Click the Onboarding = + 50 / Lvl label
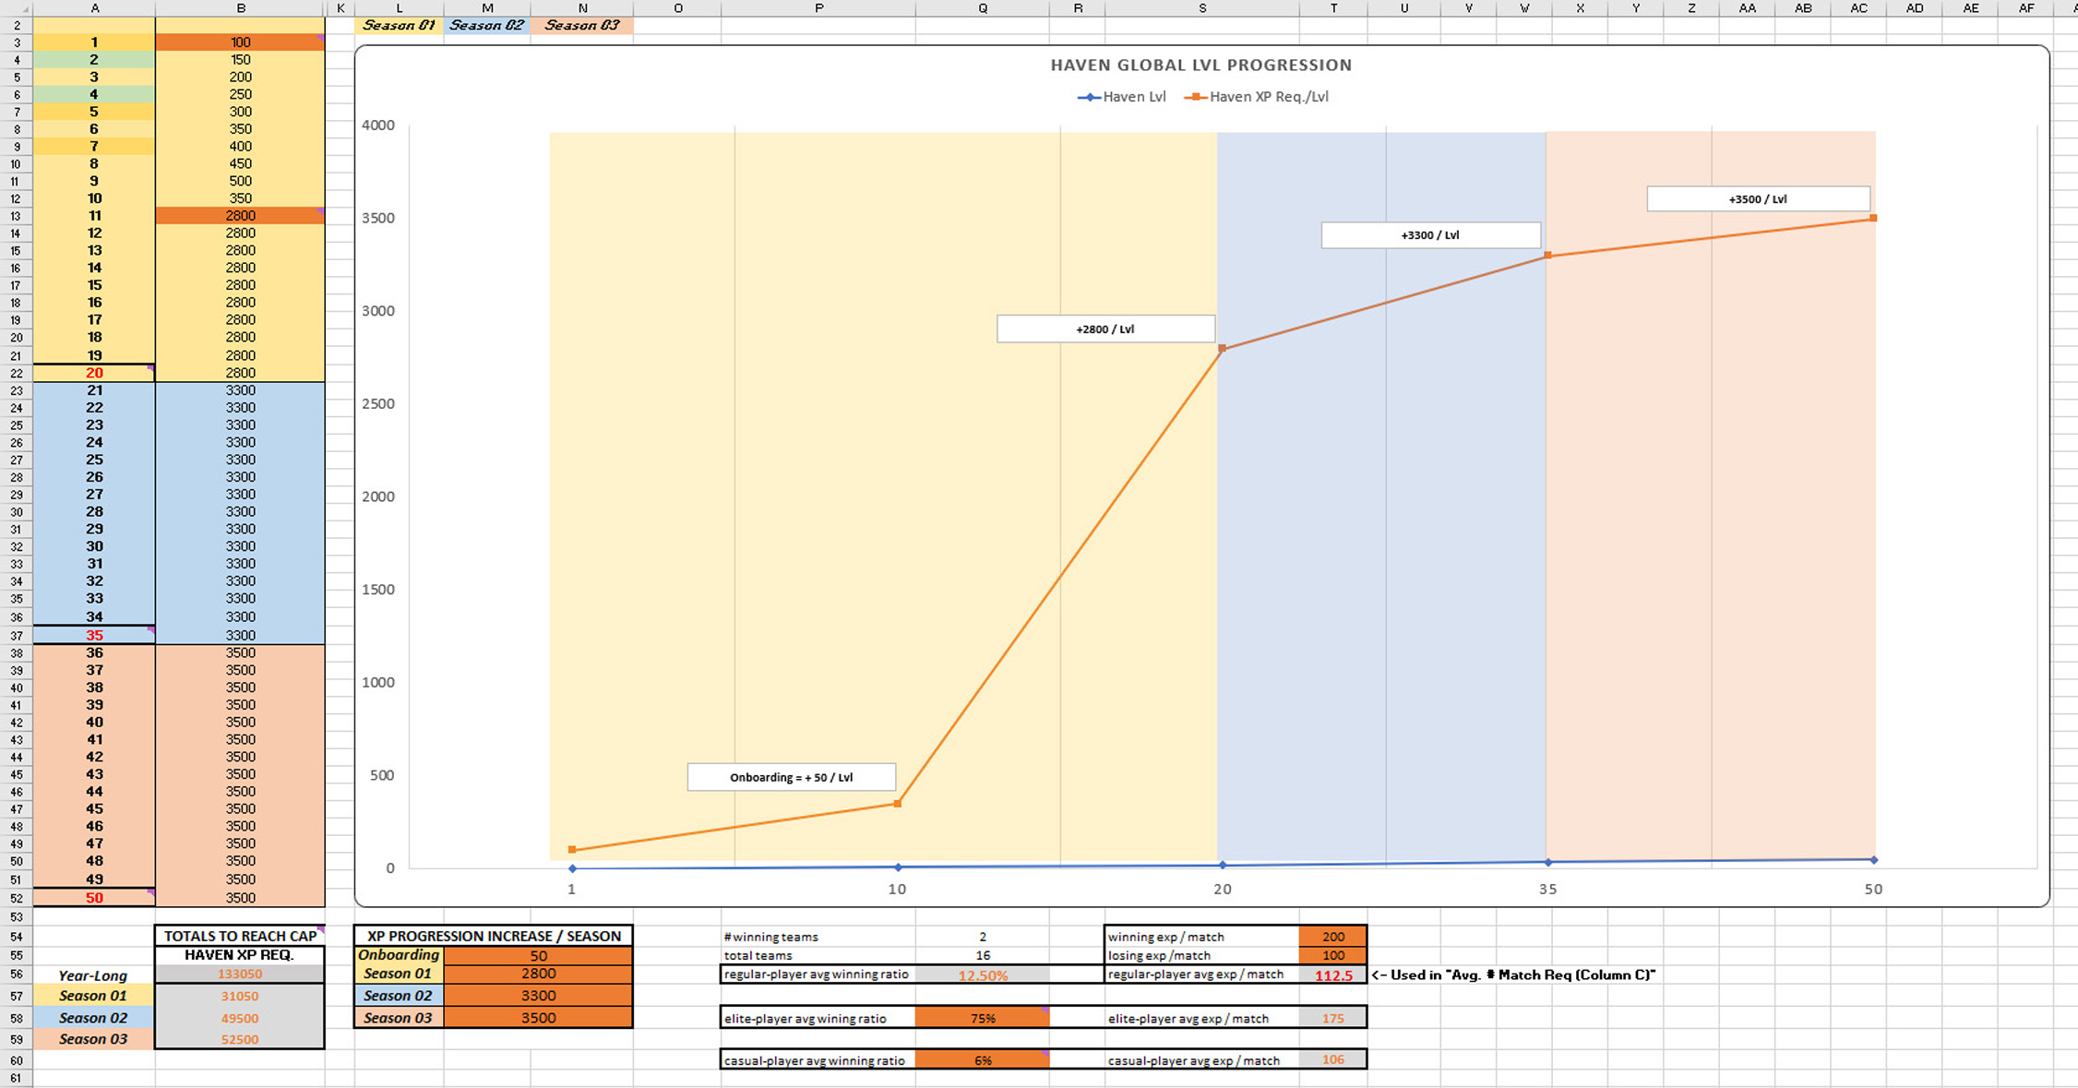Screen dimensions: 2078x1088 (791, 777)
